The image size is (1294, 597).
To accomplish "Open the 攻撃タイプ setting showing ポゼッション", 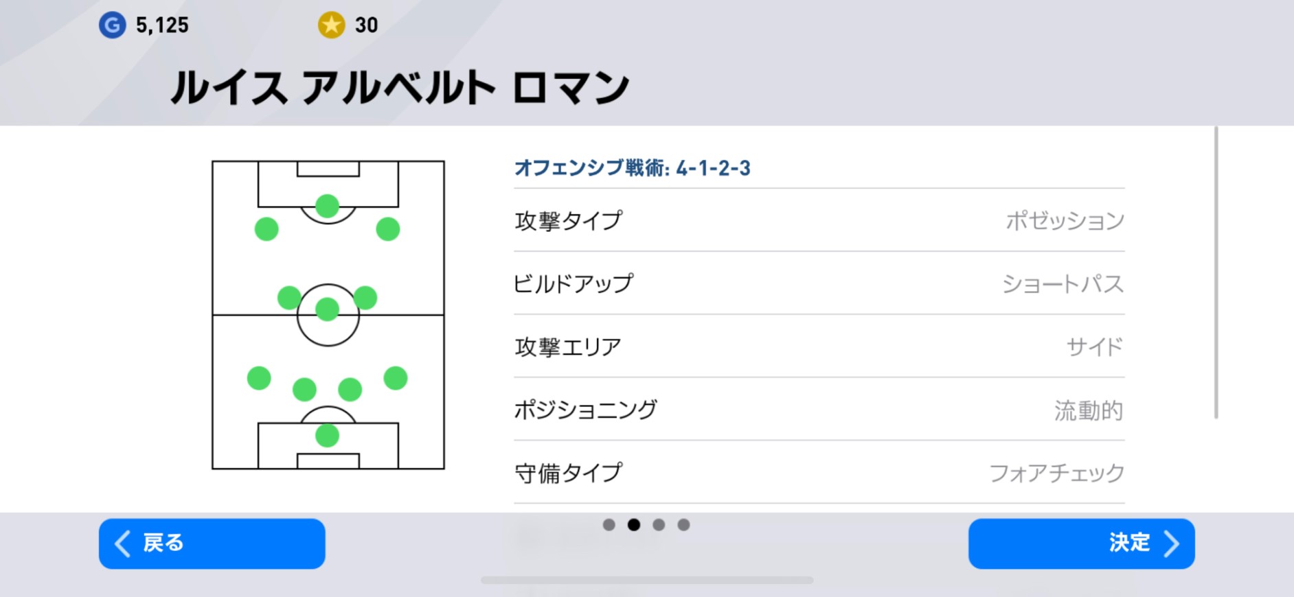I will pos(817,220).
